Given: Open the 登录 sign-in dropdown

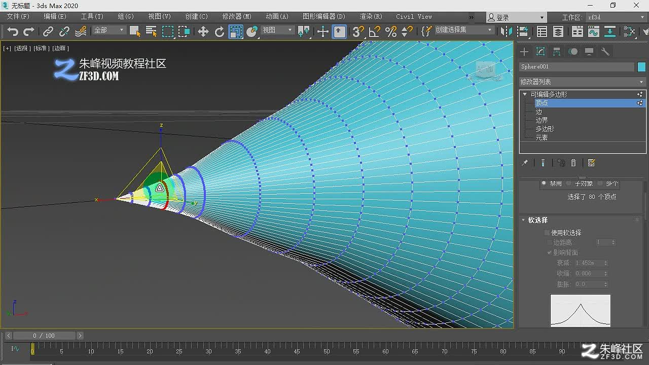Looking at the screenshot, I should point(516,17).
